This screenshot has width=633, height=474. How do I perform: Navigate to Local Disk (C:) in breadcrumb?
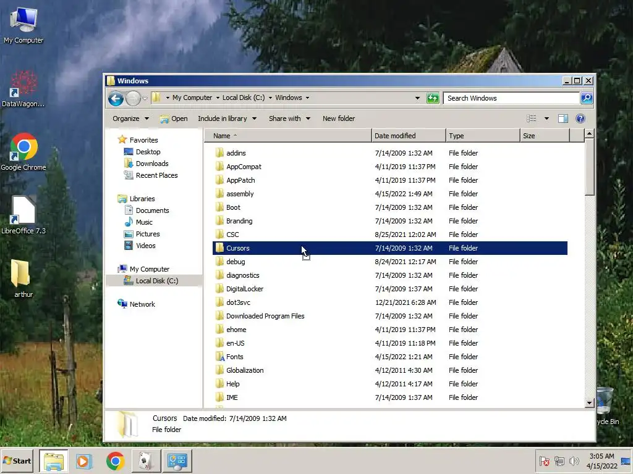244,98
